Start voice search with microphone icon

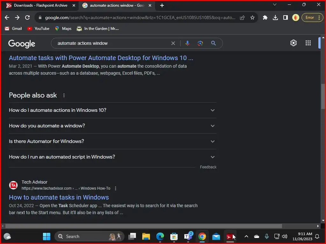tap(187, 43)
